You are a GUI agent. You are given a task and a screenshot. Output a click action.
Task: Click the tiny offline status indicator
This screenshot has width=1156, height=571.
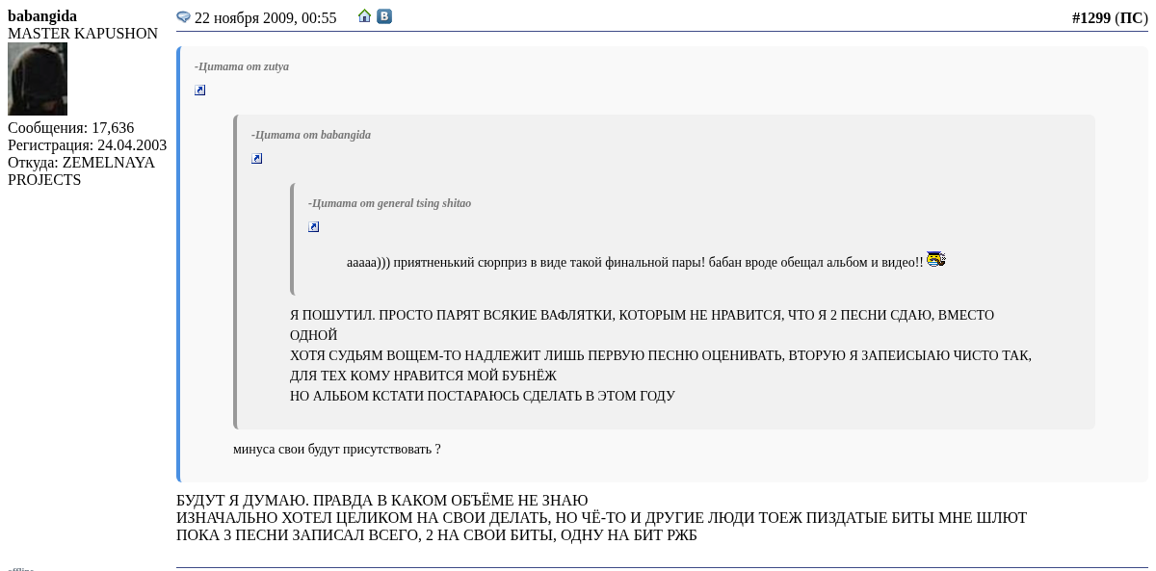click(20, 568)
